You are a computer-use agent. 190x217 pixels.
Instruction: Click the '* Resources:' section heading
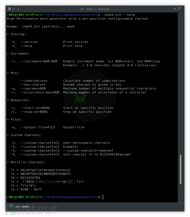point(18,100)
